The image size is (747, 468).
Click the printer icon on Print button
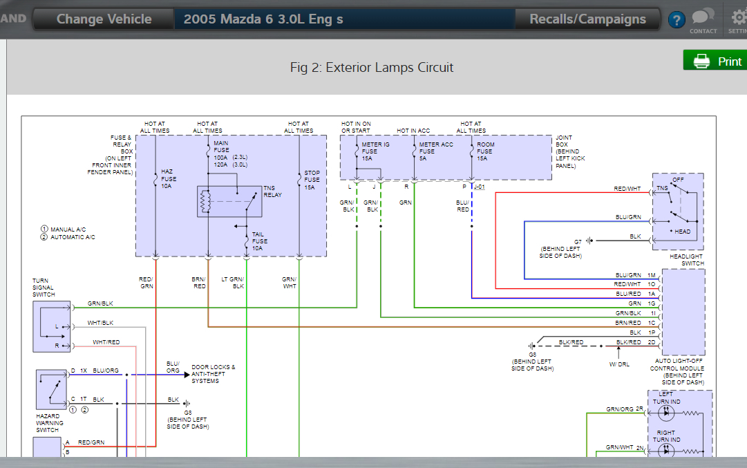pos(701,62)
